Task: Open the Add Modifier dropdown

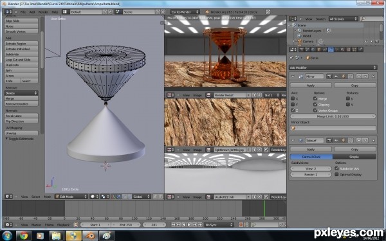Action: (333, 67)
